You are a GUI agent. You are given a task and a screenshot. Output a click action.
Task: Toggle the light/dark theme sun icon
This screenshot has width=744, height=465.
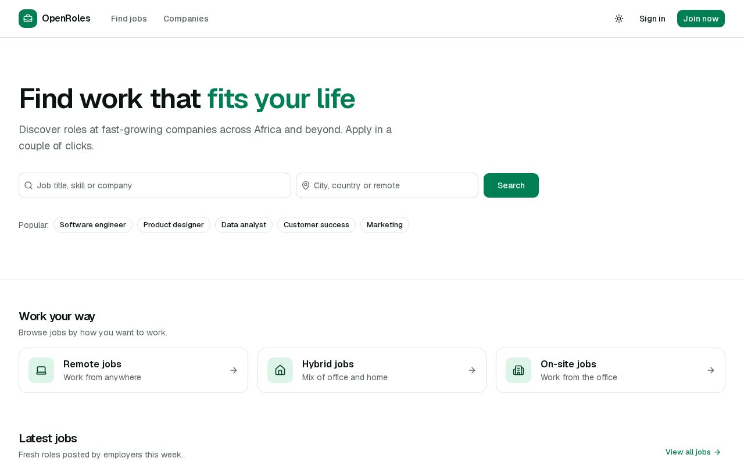coord(619,19)
